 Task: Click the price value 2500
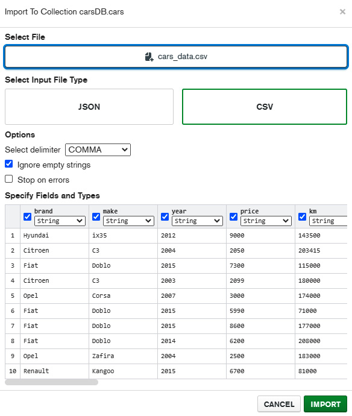(x=237, y=356)
